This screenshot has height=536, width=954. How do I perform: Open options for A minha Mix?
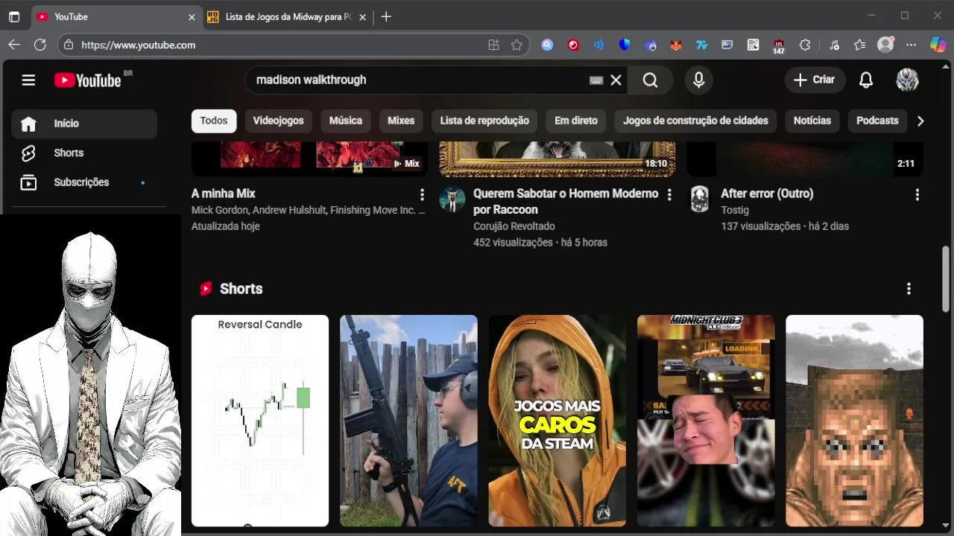click(422, 194)
